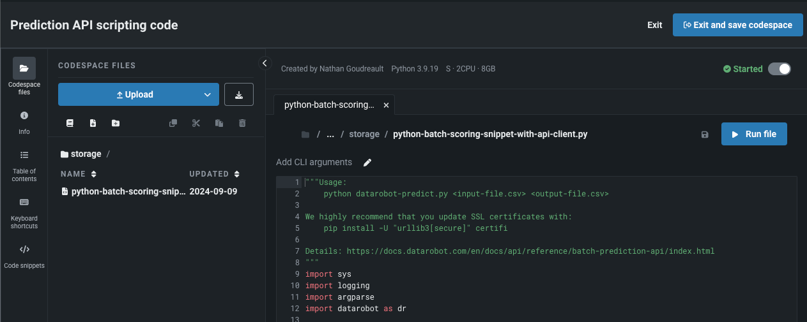This screenshot has width=807, height=322.
Task: Collapse the codespace files side panel
Action: click(x=265, y=62)
